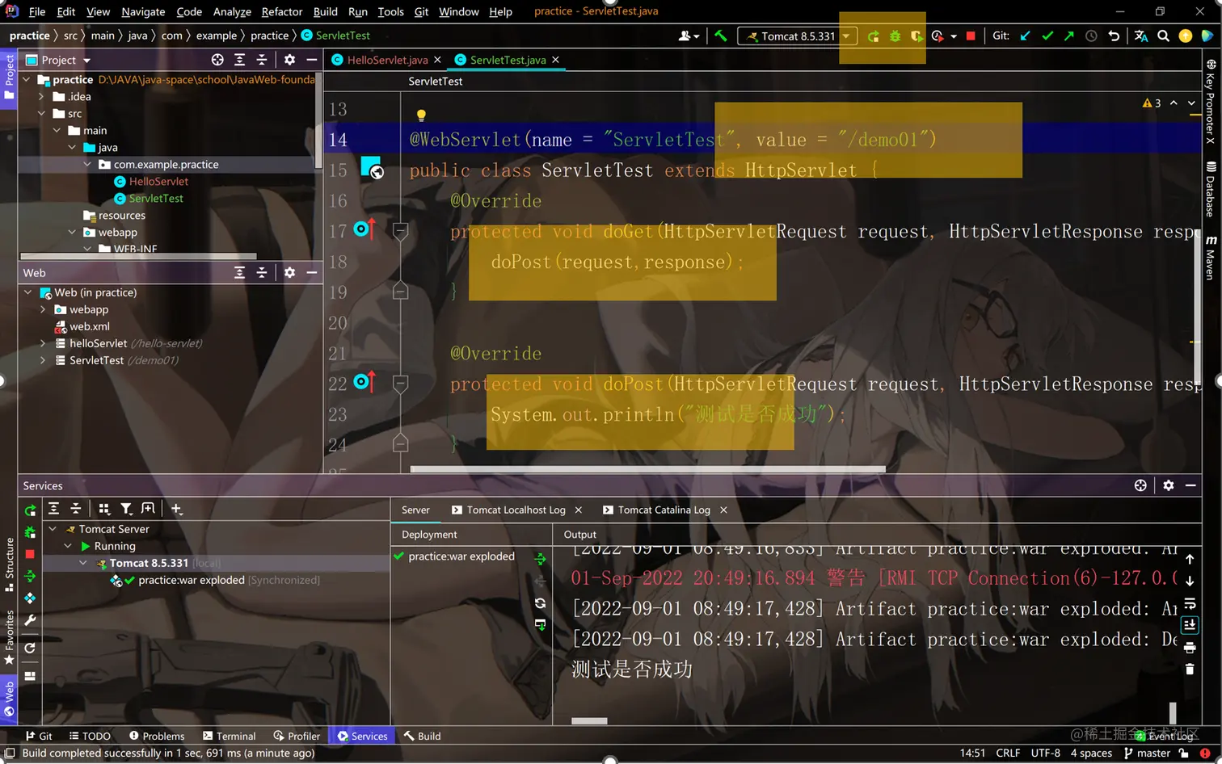The image size is (1222, 764).
Task: Click Collapse All in Project panel
Action: [x=262, y=60]
